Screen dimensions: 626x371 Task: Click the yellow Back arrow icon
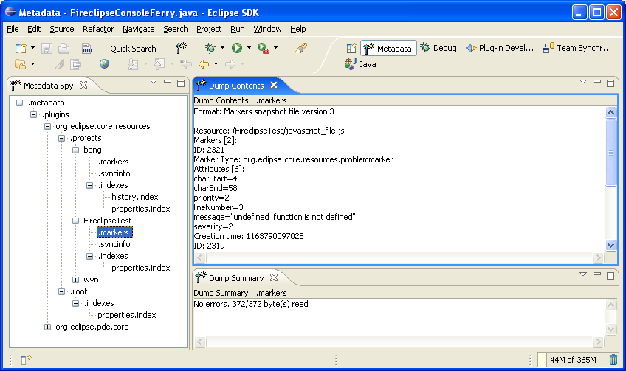pyautogui.click(x=204, y=64)
